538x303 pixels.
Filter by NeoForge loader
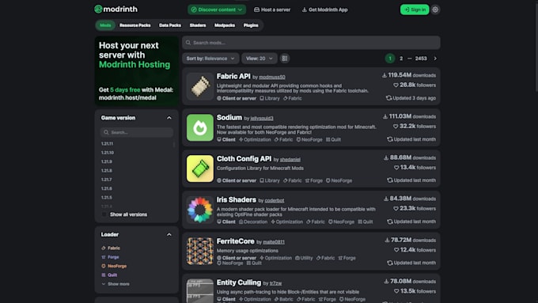point(114,266)
